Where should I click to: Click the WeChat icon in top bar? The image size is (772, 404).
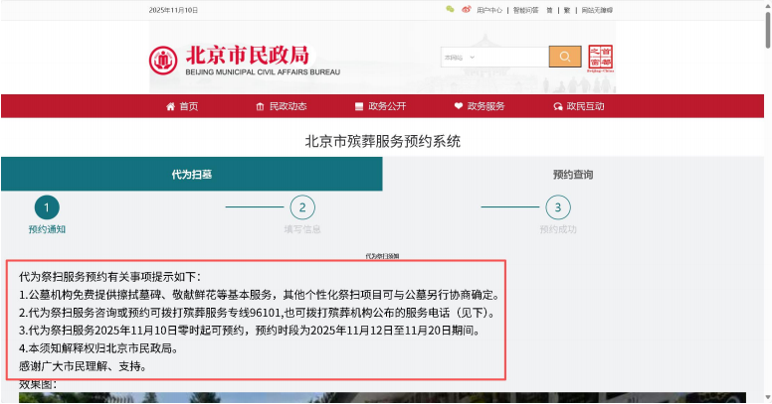pos(450,10)
